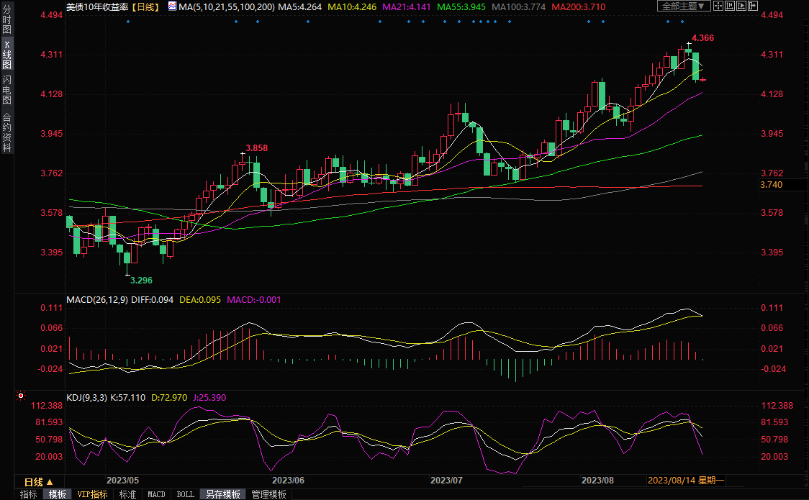
Task: Click the red circle icon beside KDJ
Action: [x=21, y=396]
